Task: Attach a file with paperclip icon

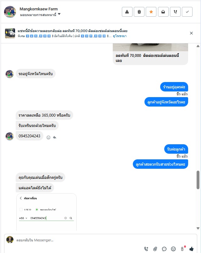Action: (155, 249)
